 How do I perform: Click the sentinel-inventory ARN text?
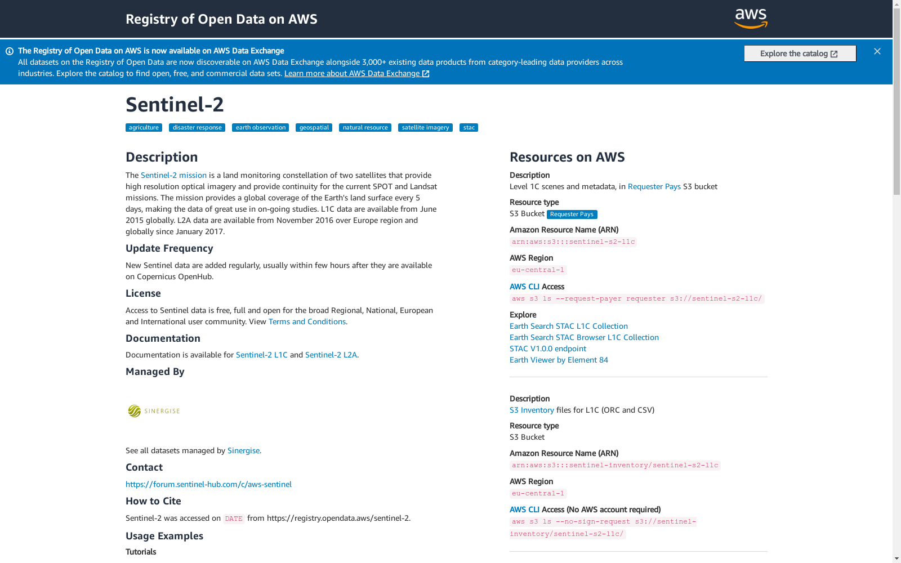click(x=615, y=466)
